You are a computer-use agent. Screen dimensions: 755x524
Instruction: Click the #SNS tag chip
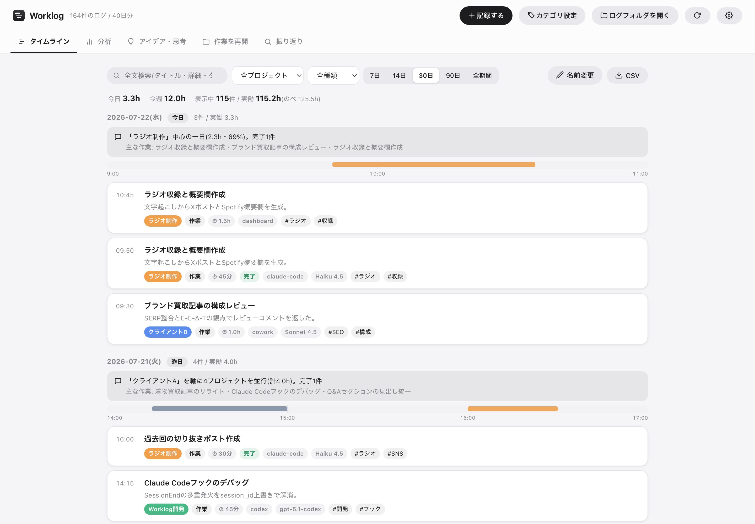tap(395, 454)
